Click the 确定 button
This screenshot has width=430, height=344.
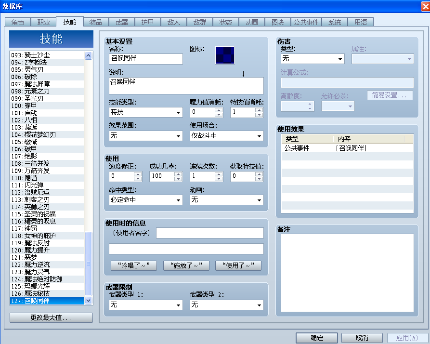[x=317, y=338]
